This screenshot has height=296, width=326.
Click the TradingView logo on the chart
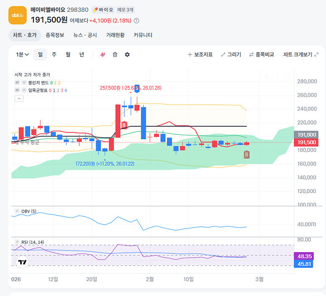(x=22, y=262)
